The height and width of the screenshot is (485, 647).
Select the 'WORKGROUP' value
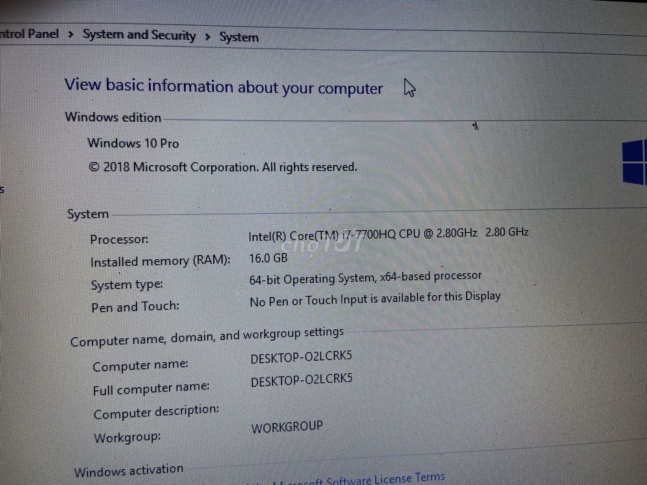[287, 427]
